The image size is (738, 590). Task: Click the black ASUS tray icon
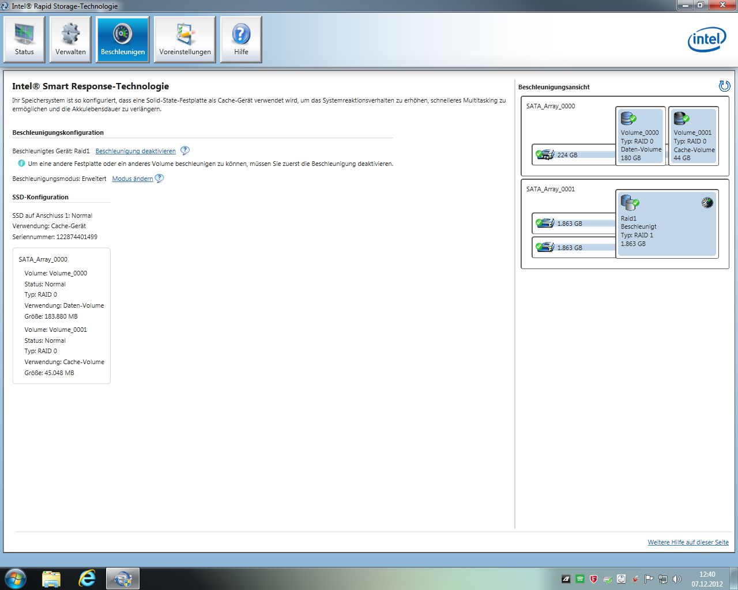click(566, 579)
